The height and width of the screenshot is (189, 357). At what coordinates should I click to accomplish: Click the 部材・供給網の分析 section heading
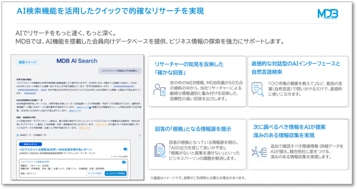tap(26, 118)
